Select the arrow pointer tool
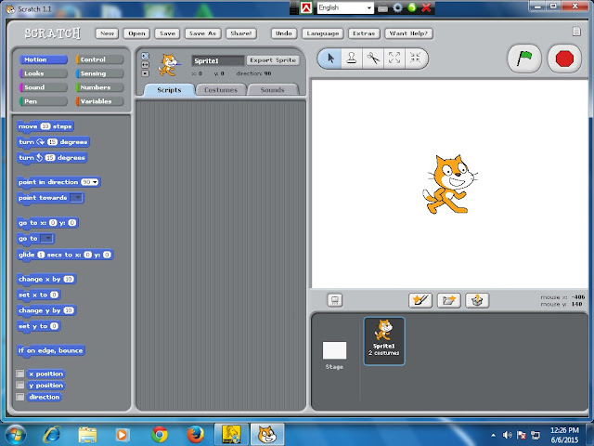The width and height of the screenshot is (594, 446). [330, 59]
